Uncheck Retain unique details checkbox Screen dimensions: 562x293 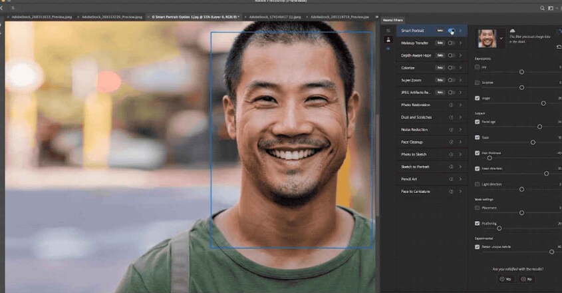[x=477, y=246]
